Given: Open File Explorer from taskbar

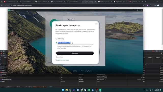Looking at the screenshot, I should (66, 90).
